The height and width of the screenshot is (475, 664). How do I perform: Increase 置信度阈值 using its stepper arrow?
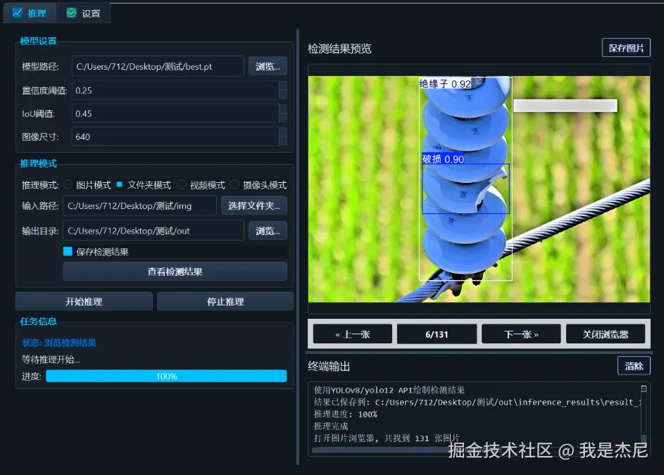pyautogui.click(x=284, y=86)
